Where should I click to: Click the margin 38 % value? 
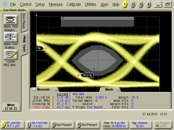click(x=135, y=97)
